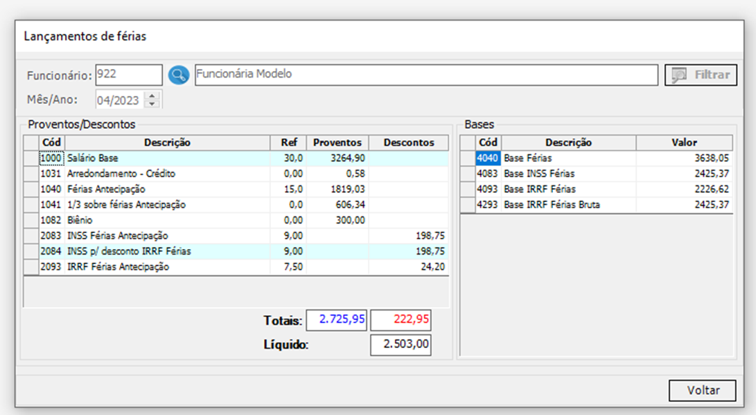The height and width of the screenshot is (415, 756).
Task: Click the Valor column header in Bases
Action: 684,142
